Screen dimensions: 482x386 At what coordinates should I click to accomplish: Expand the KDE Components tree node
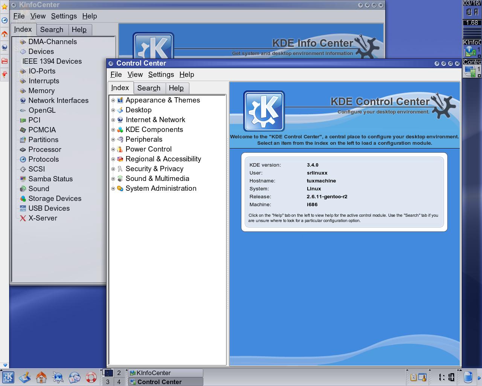tap(113, 130)
